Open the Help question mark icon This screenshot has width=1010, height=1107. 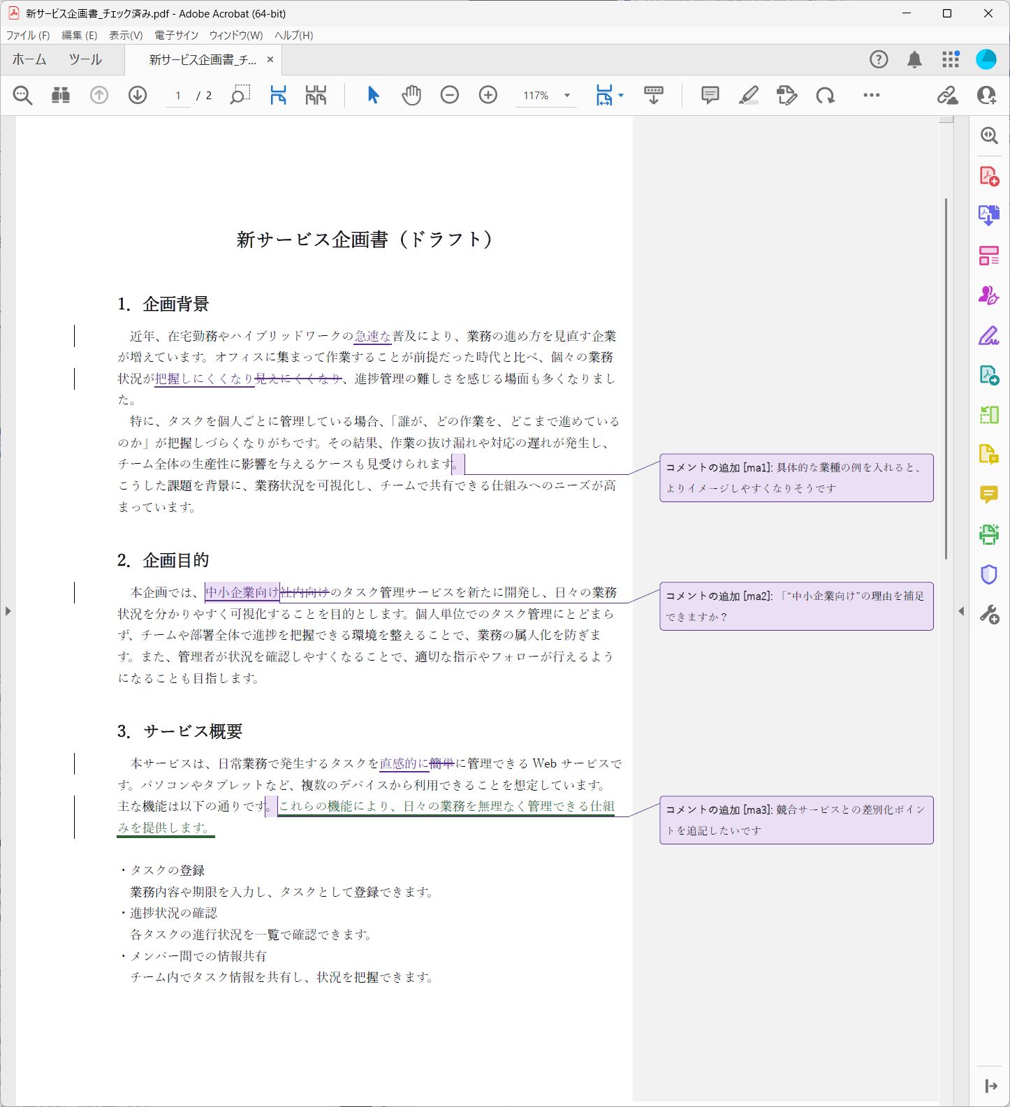879,59
